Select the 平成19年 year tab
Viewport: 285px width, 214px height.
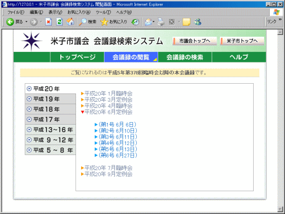tap(50, 99)
